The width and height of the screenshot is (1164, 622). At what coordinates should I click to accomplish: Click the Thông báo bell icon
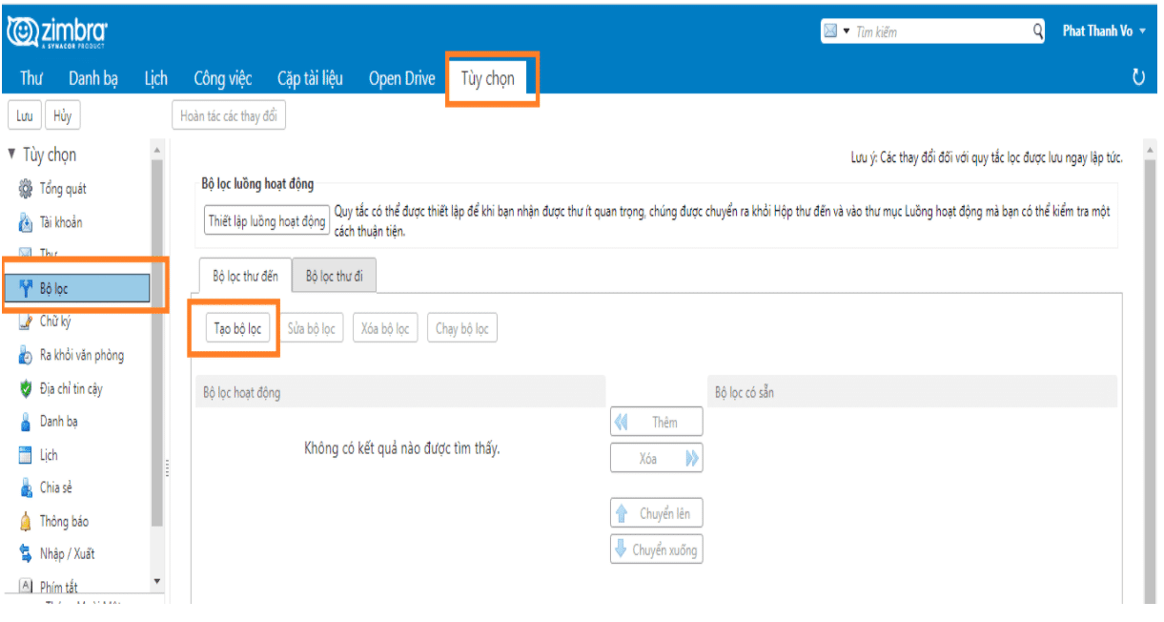coord(26,521)
